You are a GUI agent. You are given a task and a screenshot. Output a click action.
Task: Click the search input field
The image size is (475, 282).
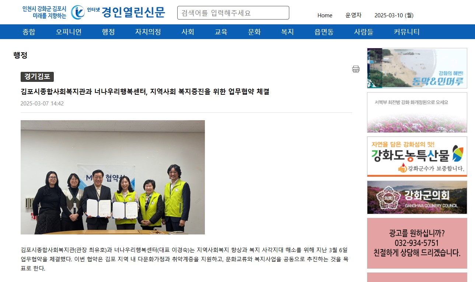point(233,13)
